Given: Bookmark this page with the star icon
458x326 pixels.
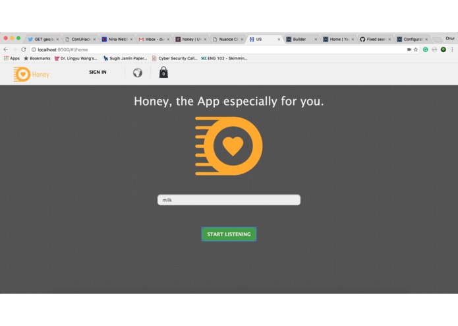Looking at the screenshot, I should pos(416,49).
